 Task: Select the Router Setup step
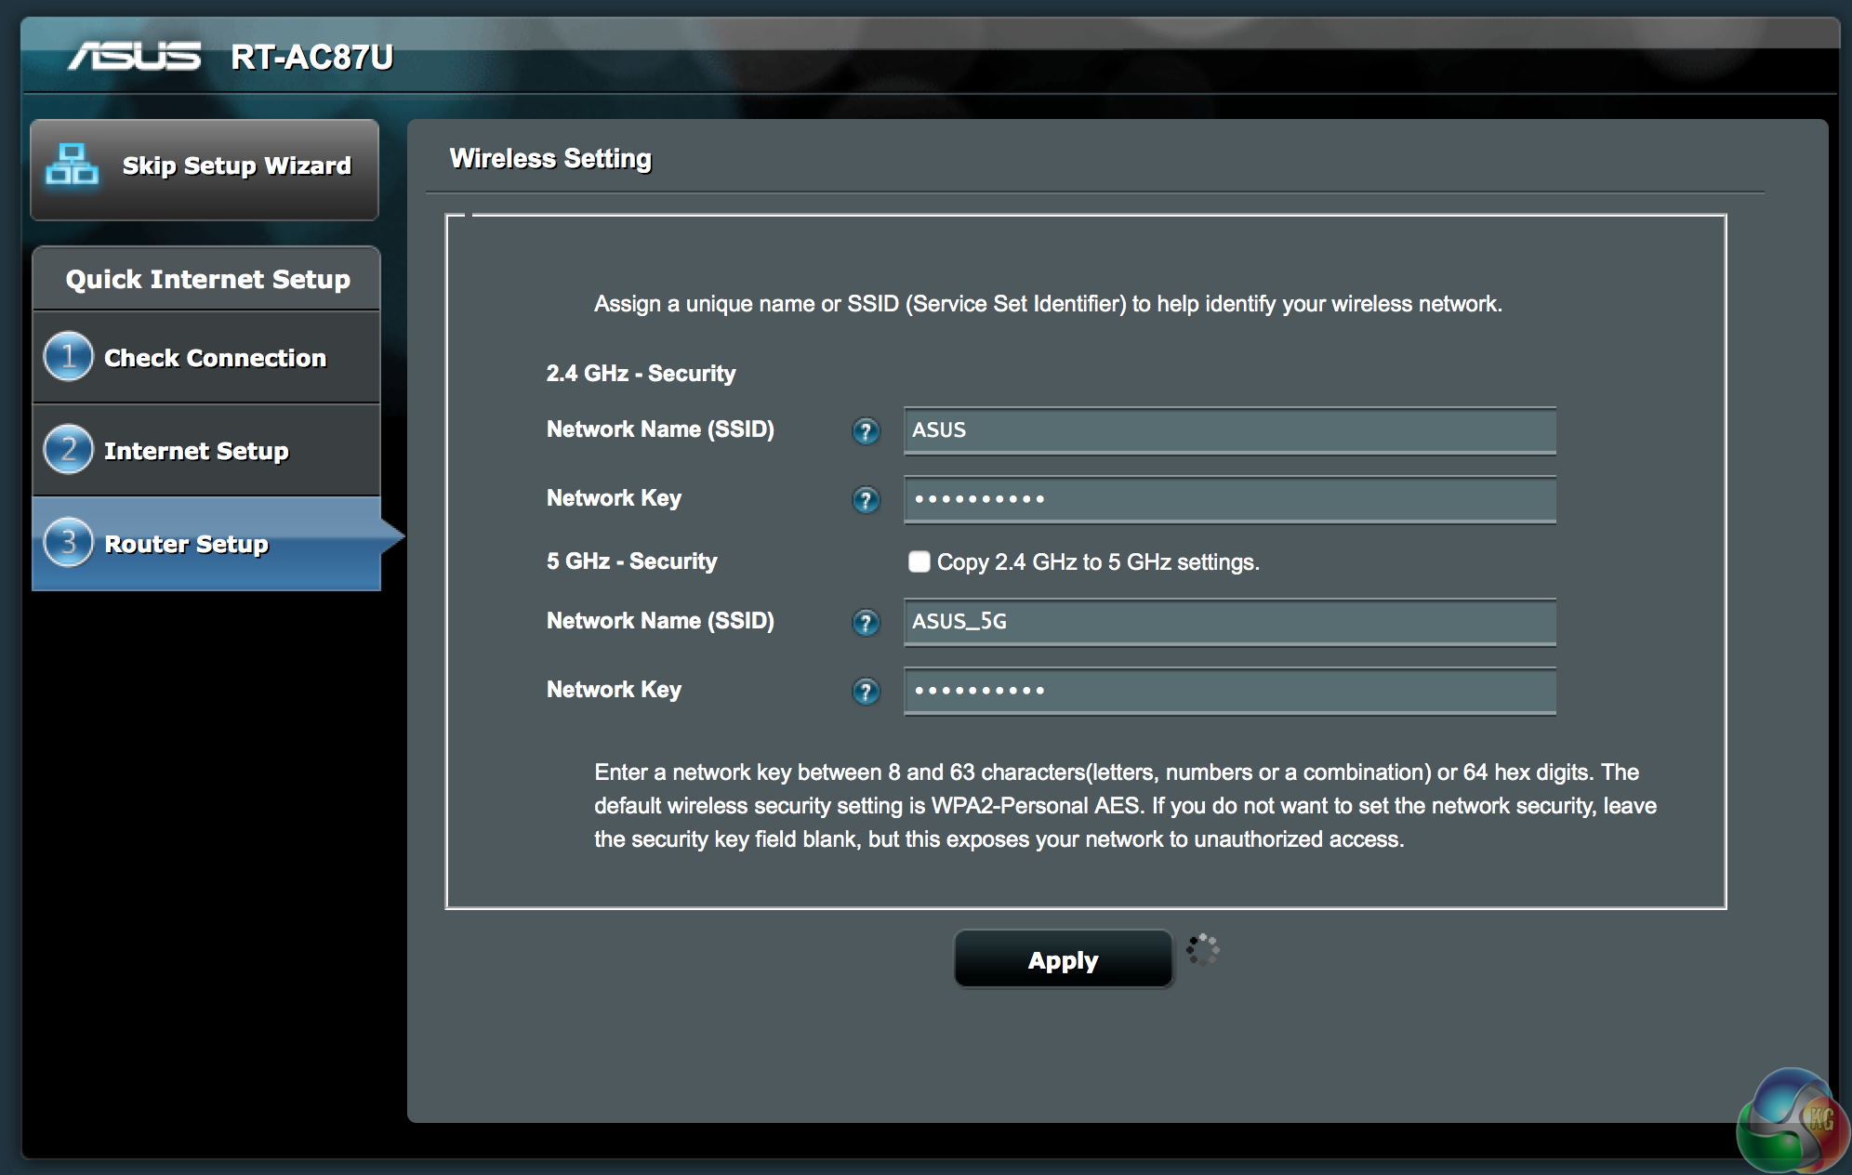pyautogui.click(x=186, y=544)
